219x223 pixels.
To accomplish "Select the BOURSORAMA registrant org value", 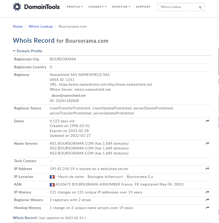I will point(63,59).
